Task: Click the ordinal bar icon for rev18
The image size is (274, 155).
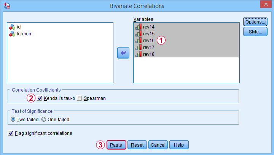Action: [x=139, y=54]
